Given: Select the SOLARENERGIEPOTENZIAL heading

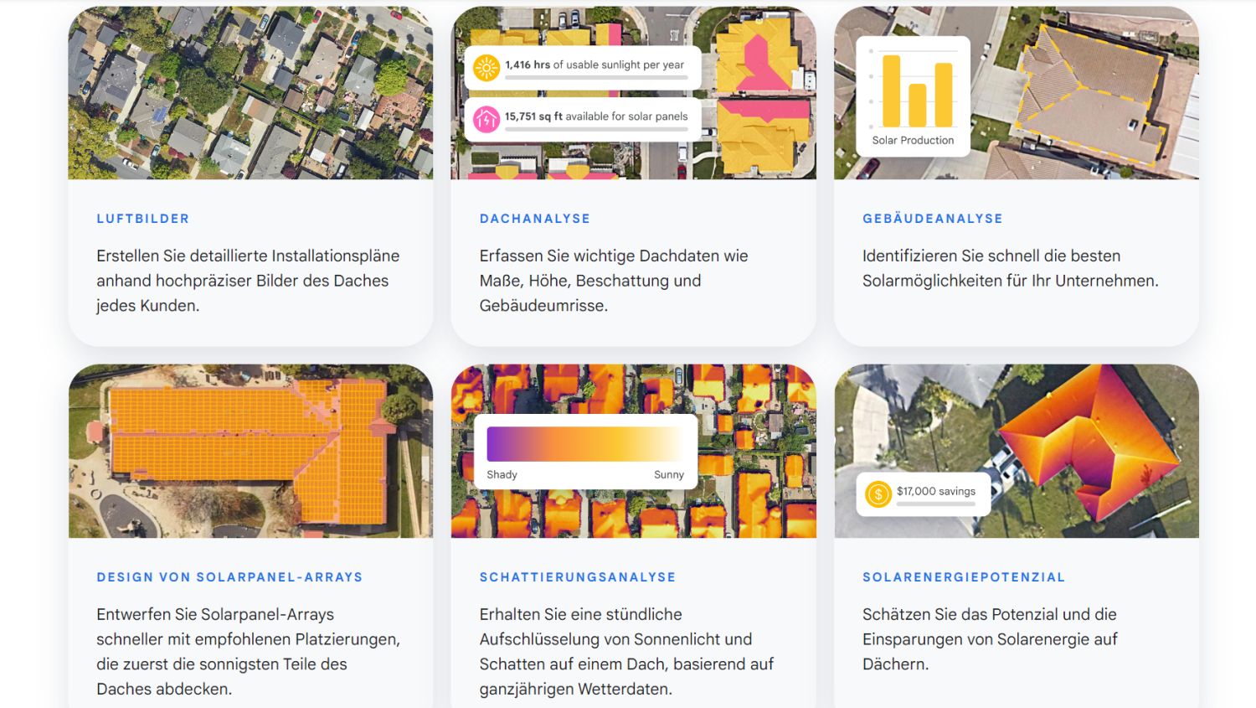Looking at the screenshot, I should pos(963,577).
